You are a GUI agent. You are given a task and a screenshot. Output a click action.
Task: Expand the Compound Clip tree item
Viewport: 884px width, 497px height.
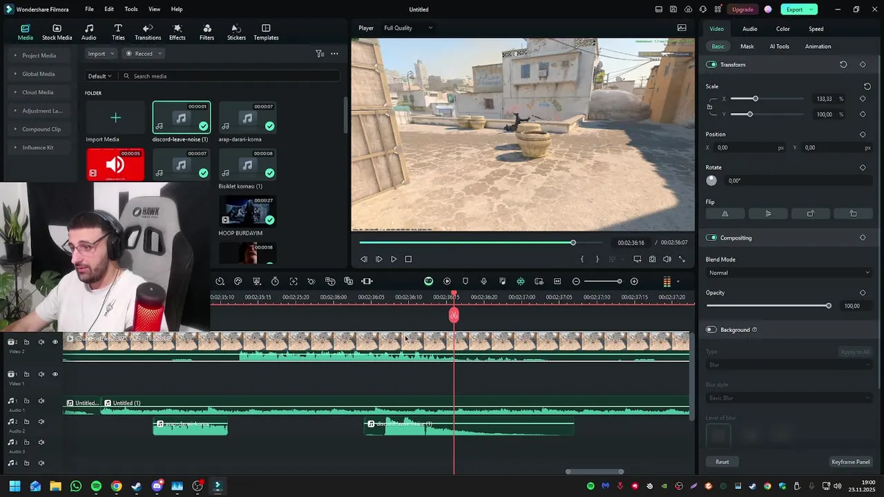click(x=15, y=129)
